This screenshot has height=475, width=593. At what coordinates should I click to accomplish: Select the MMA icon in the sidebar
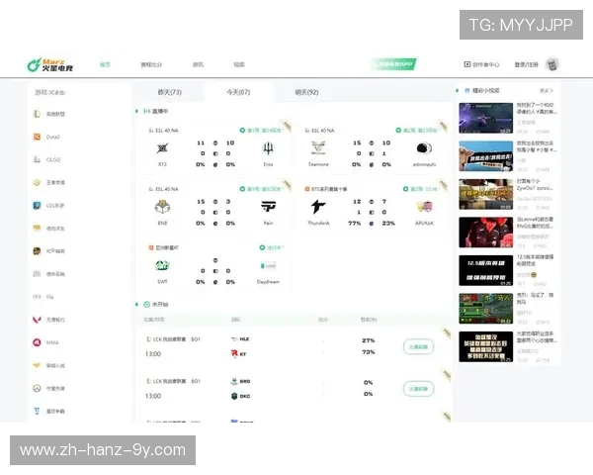click(x=37, y=342)
